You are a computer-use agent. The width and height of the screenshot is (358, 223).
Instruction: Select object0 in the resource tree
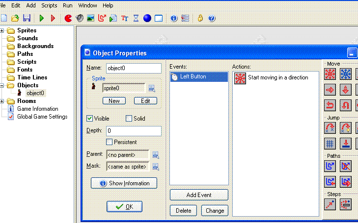pos(35,93)
